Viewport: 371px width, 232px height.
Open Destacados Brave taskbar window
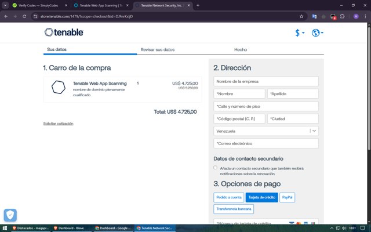click(31, 228)
